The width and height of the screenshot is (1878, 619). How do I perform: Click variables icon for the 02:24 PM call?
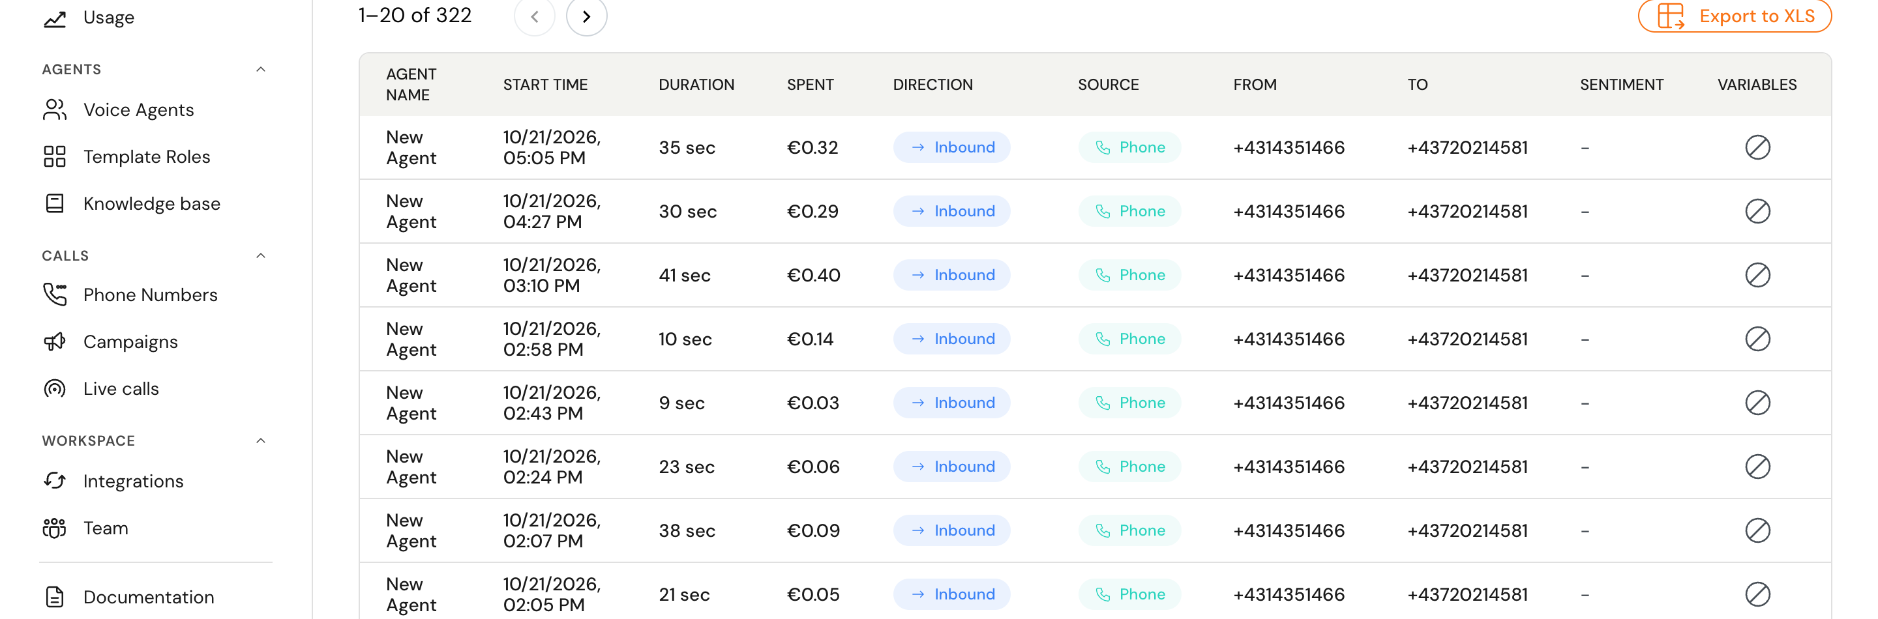pyautogui.click(x=1757, y=467)
